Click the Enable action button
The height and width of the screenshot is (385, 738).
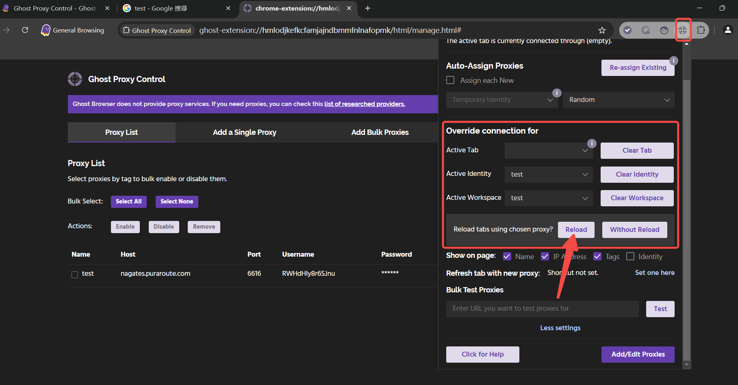click(125, 227)
